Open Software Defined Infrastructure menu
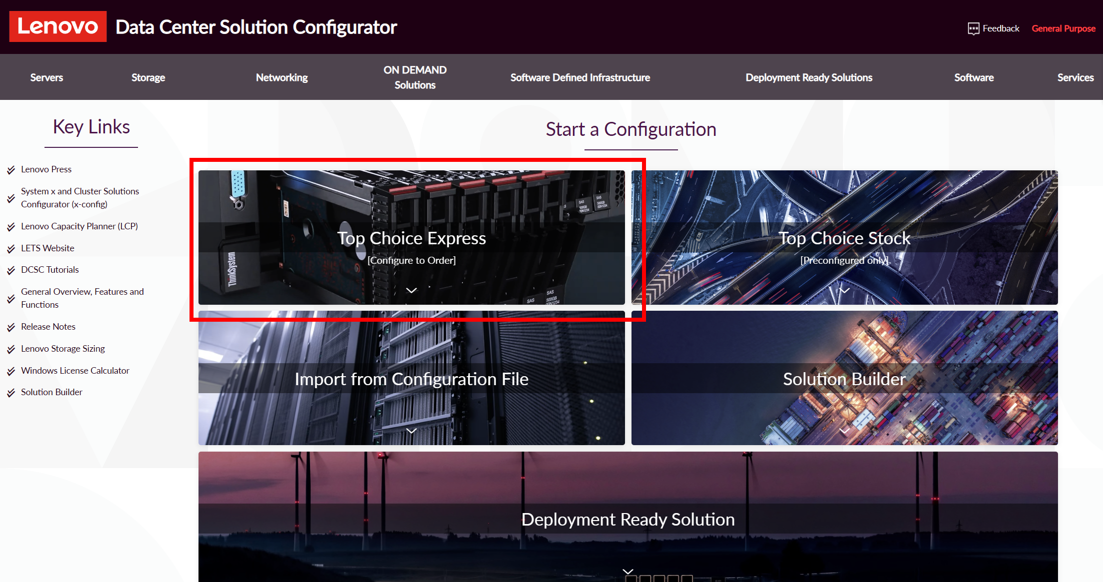This screenshot has width=1103, height=582. (580, 77)
